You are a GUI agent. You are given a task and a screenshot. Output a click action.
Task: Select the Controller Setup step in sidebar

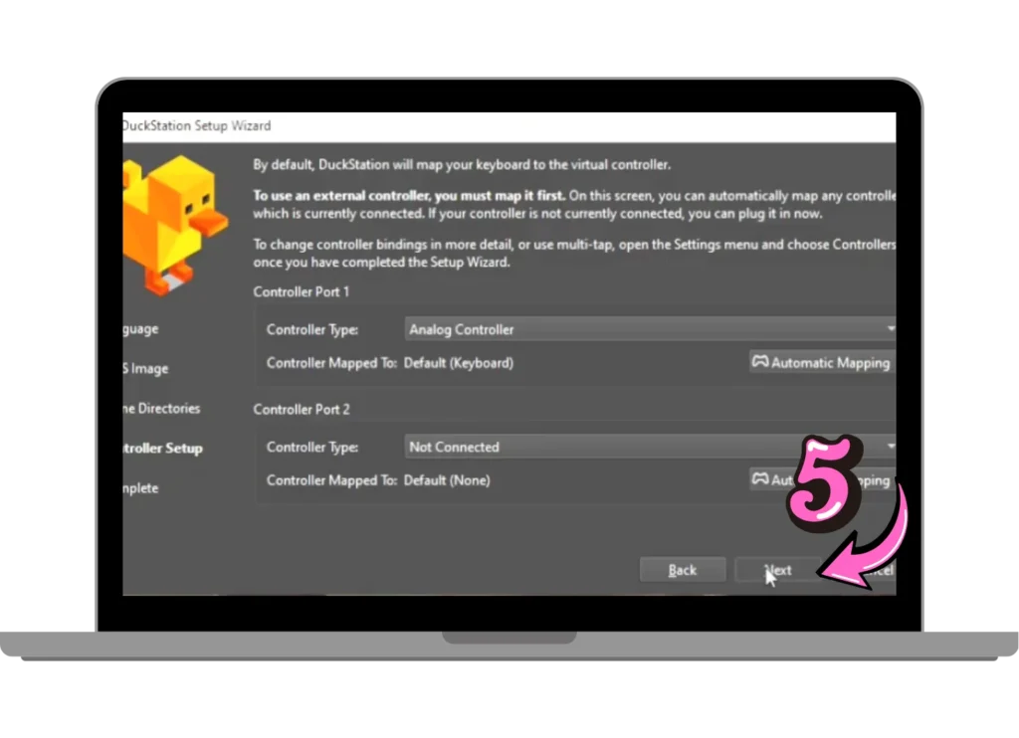click(x=162, y=449)
